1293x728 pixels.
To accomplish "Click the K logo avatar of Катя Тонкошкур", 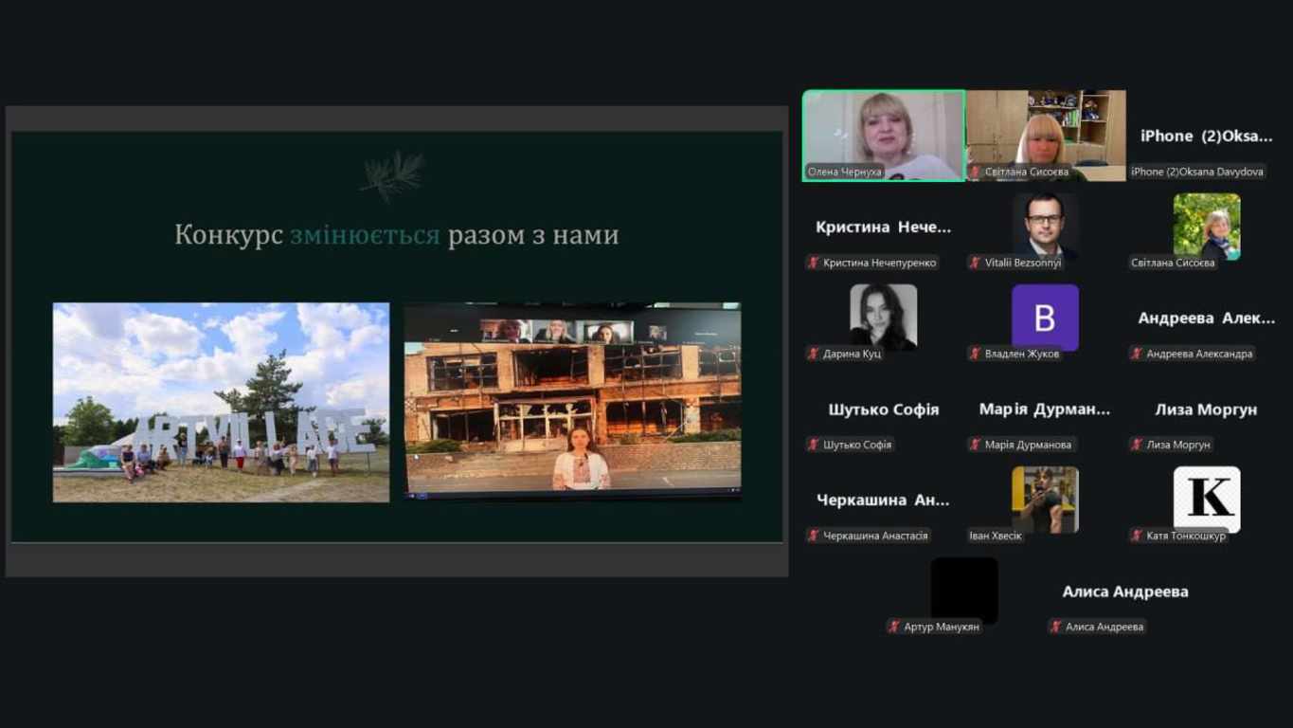I will point(1206,497).
